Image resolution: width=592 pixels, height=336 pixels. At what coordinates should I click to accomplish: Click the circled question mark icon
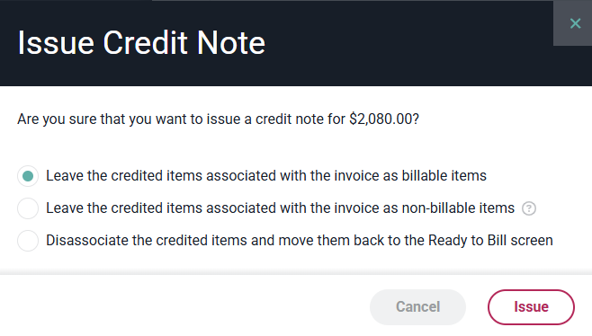tap(529, 208)
